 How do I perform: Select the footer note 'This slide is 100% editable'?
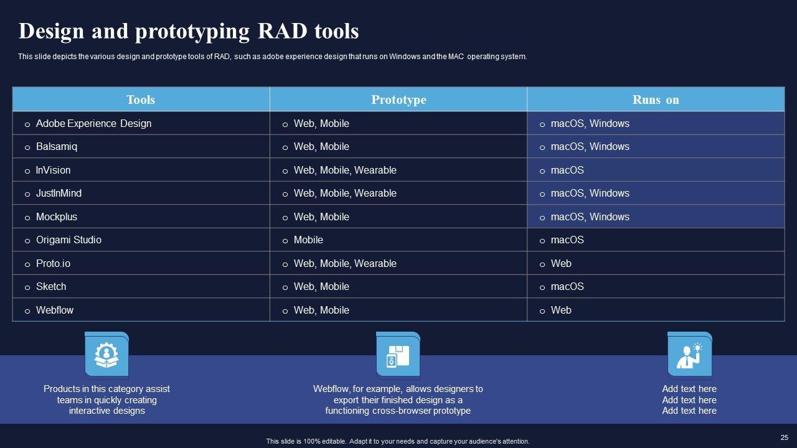398,441
